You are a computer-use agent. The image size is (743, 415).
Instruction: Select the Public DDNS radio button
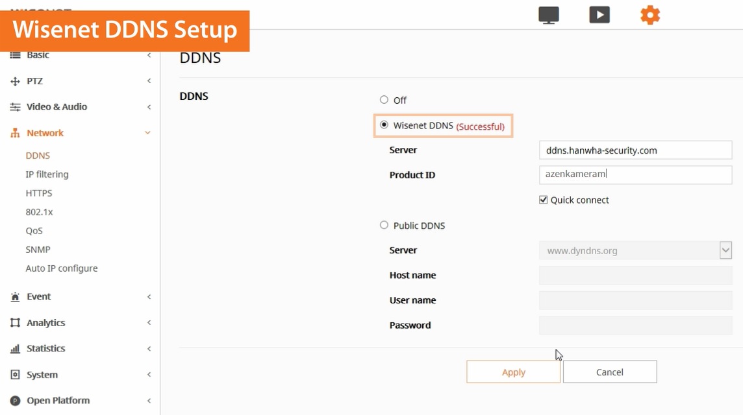(384, 225)
